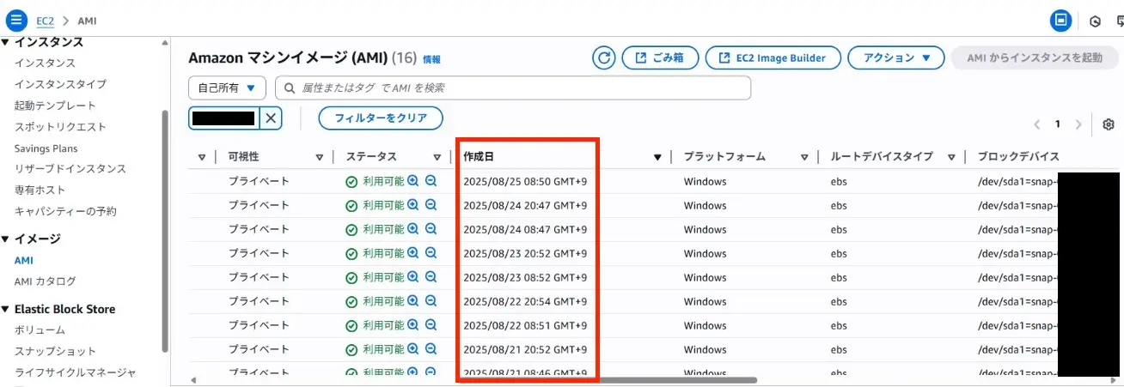
Task: Click zoom-out filter icon in 2025/08/24 20:47 row
Action: (431, 205)
